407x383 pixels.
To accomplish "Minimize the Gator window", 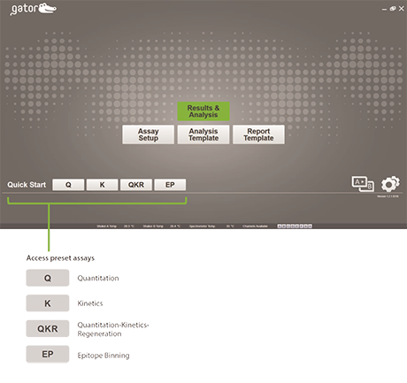I will click(x=384, y=9).
